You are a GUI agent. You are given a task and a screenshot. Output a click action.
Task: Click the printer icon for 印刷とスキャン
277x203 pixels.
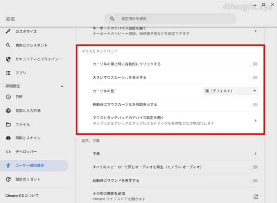click(8, 138)
